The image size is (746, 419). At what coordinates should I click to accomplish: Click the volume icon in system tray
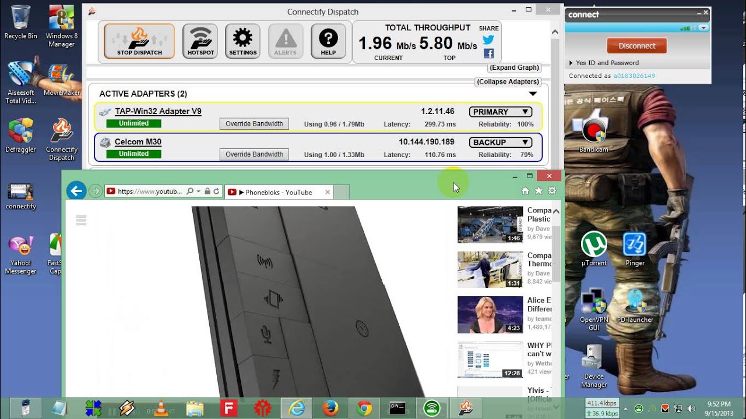pyautogui.click(x=691, y=409)
